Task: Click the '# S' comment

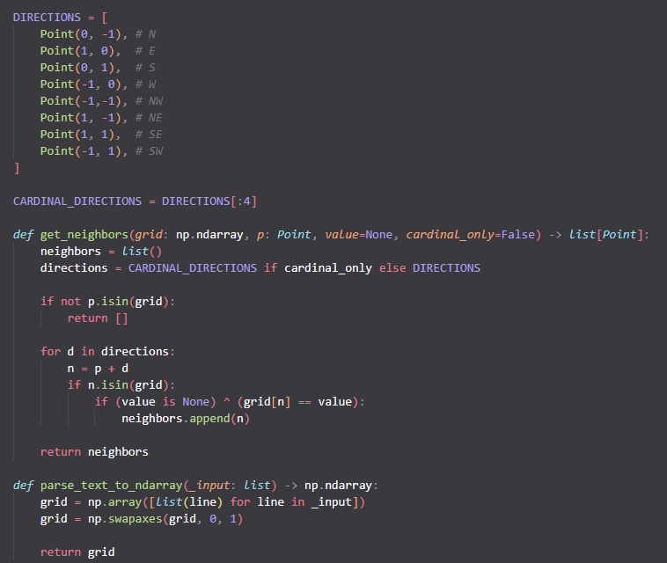Action: (145, 68)
